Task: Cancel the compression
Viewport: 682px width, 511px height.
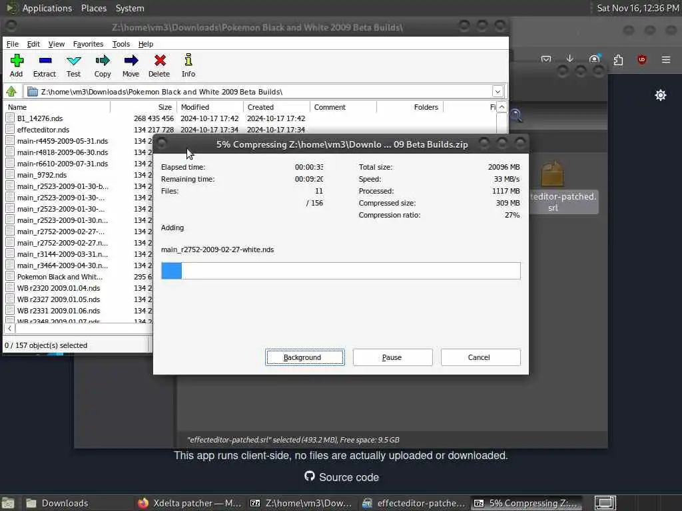Action: (481, 357)
